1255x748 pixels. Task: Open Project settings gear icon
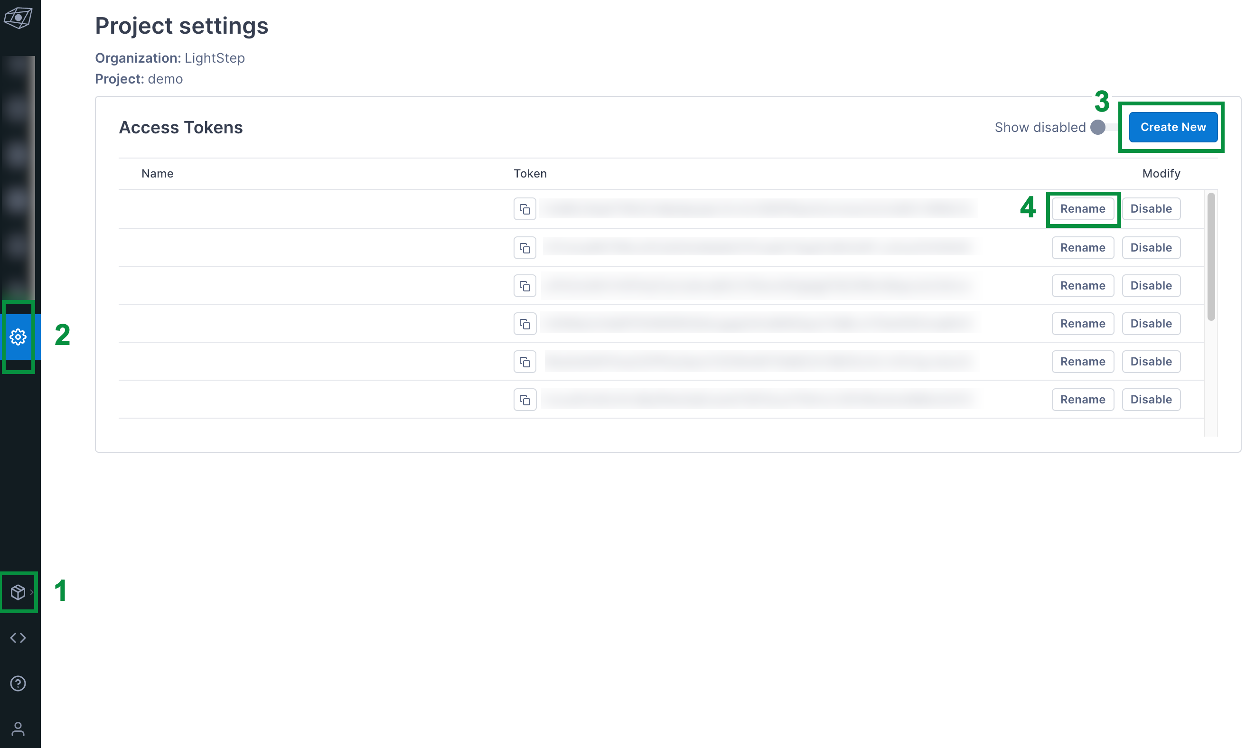[18, 337]
